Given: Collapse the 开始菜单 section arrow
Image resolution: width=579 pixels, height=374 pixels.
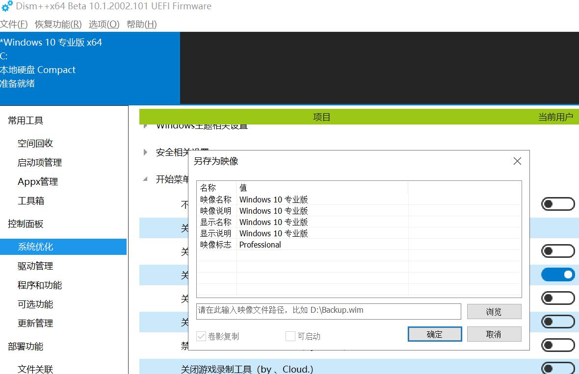Looking at the screenshot, I should point(145,179).
